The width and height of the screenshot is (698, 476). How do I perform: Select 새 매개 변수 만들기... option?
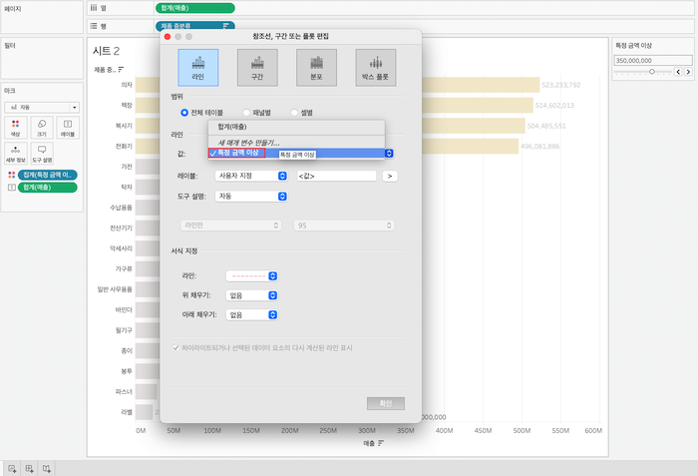tap(296, 143)
